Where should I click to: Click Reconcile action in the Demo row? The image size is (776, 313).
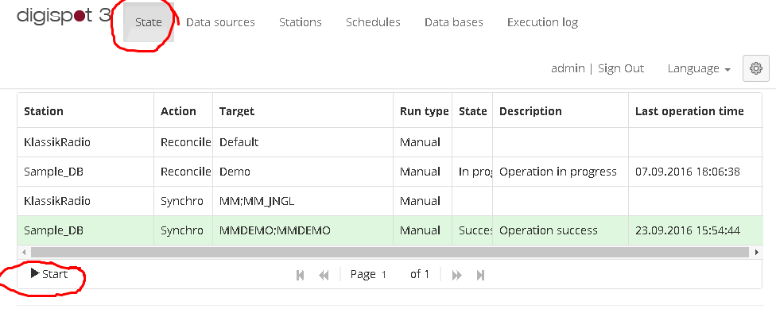(183, 172)
